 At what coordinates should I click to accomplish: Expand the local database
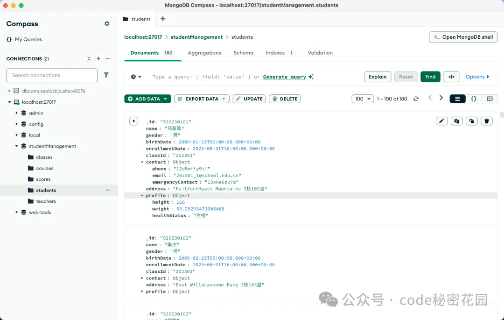pyautogui.click(x=16, y=135)
